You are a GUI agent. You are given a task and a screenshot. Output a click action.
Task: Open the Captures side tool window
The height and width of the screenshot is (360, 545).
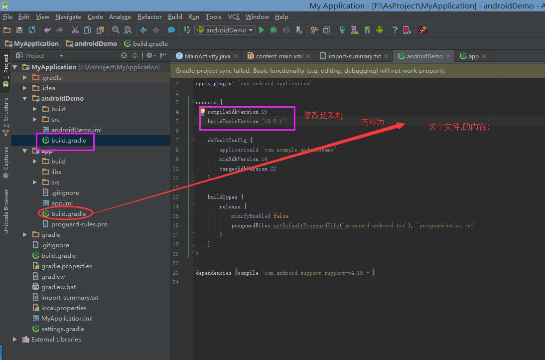click(x=5, y=163)
